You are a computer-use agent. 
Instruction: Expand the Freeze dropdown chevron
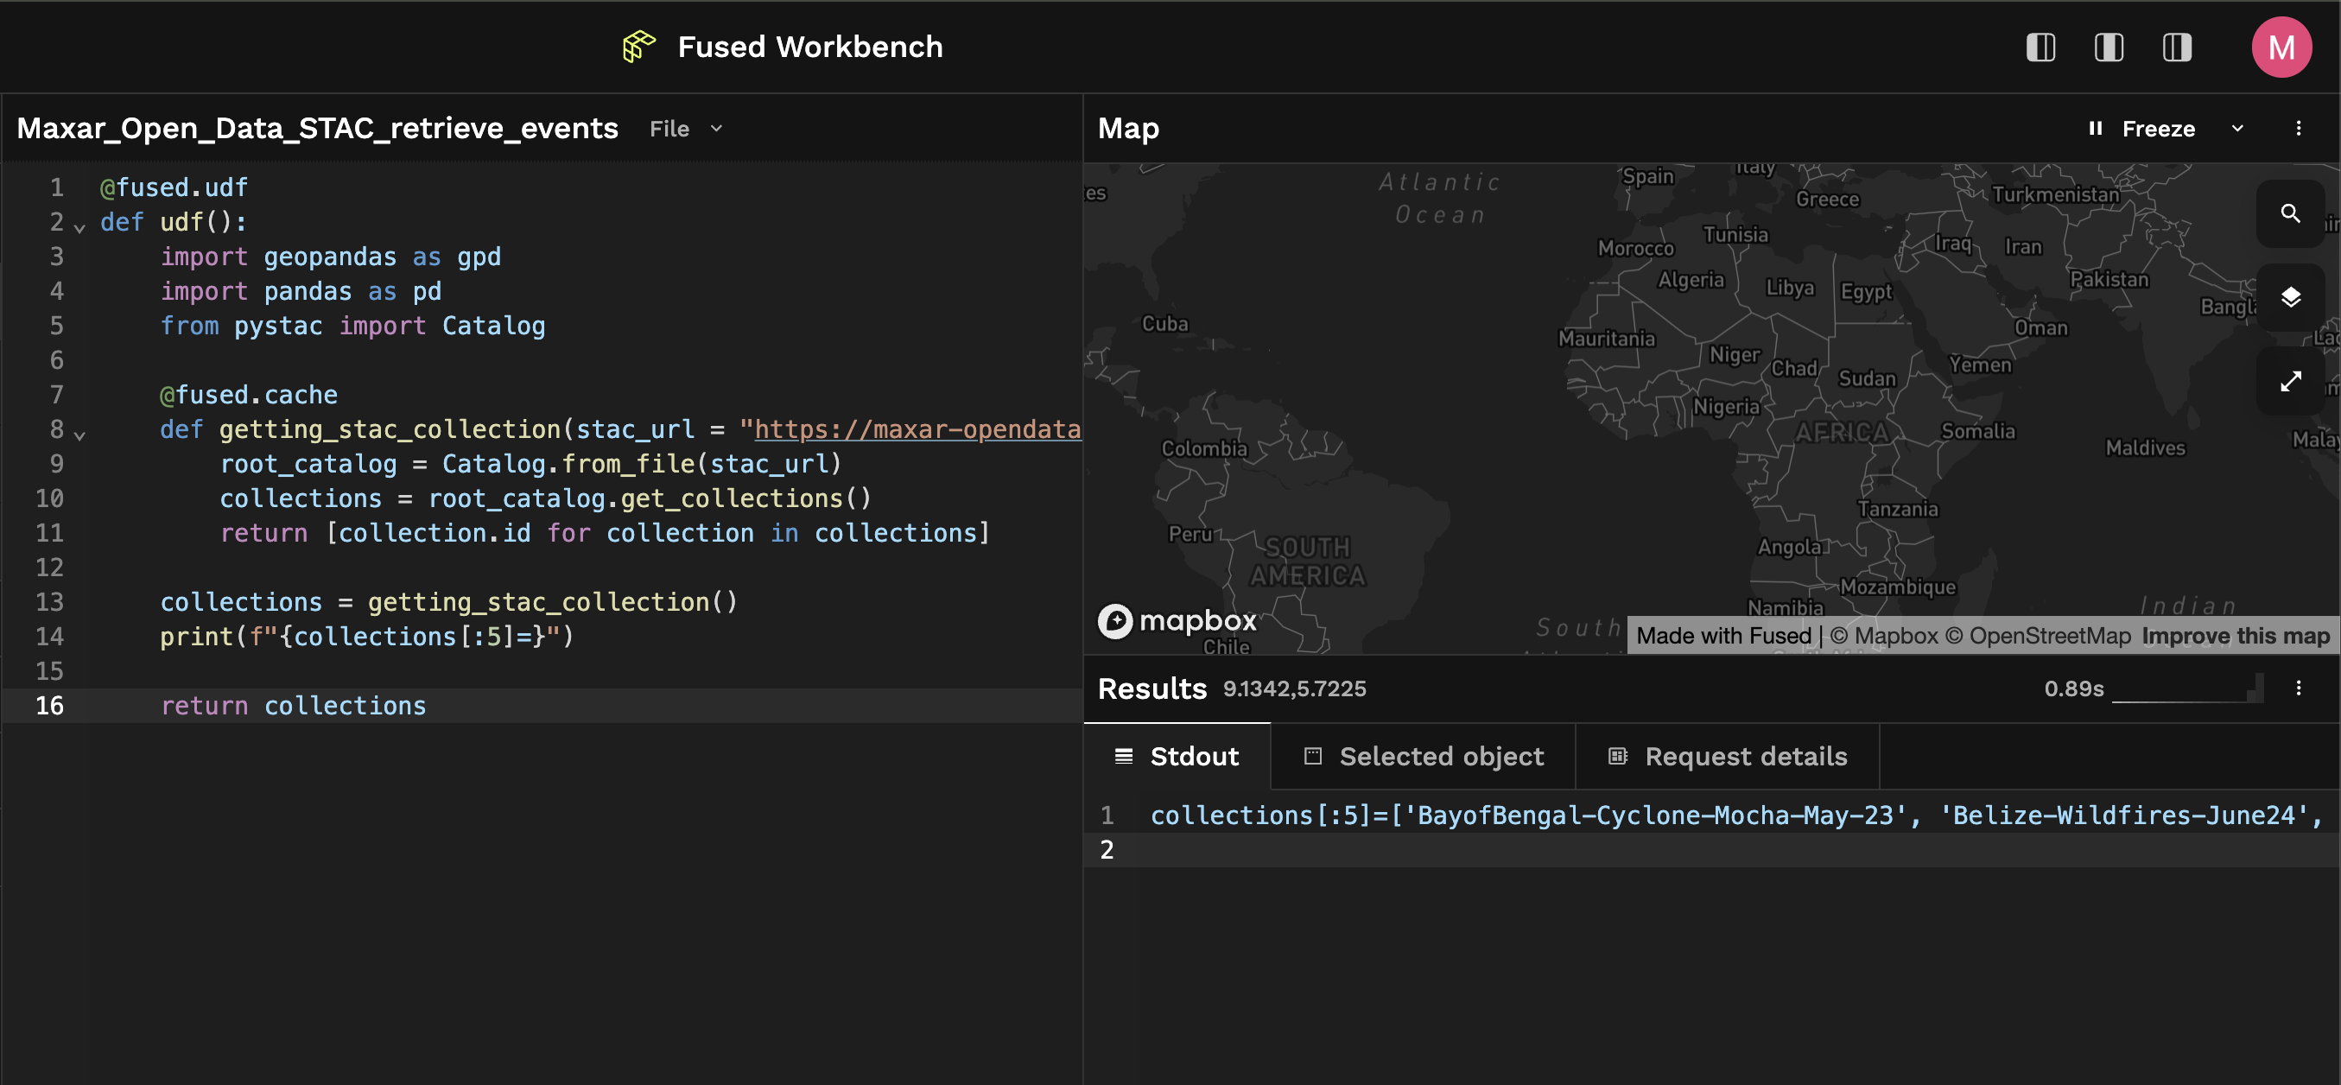(x=2237, y=128)
